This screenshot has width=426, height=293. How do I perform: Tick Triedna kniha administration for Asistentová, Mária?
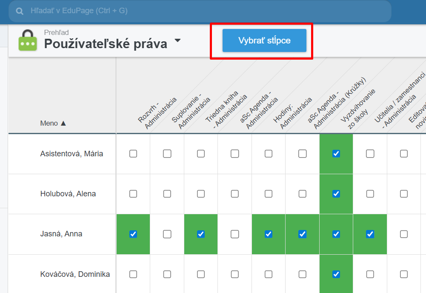tap(201, 154)
